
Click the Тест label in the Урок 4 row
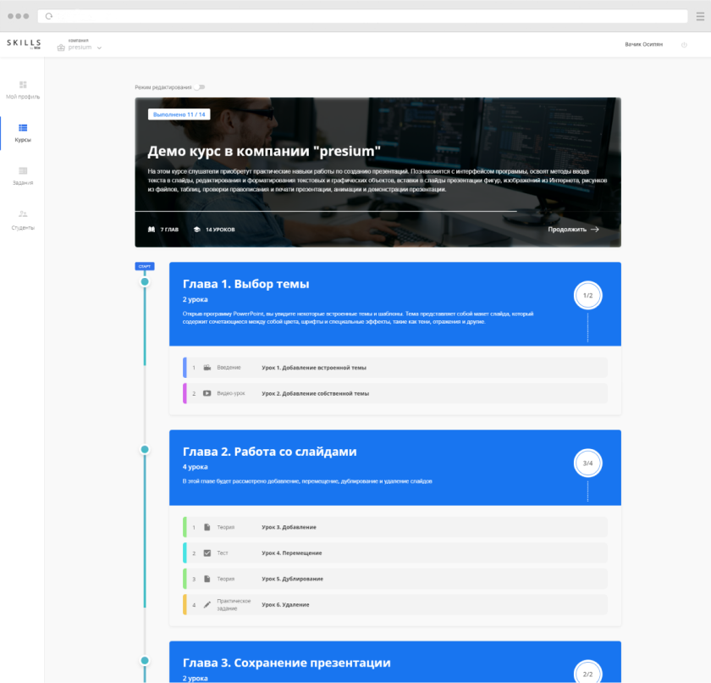click(222, 553)
